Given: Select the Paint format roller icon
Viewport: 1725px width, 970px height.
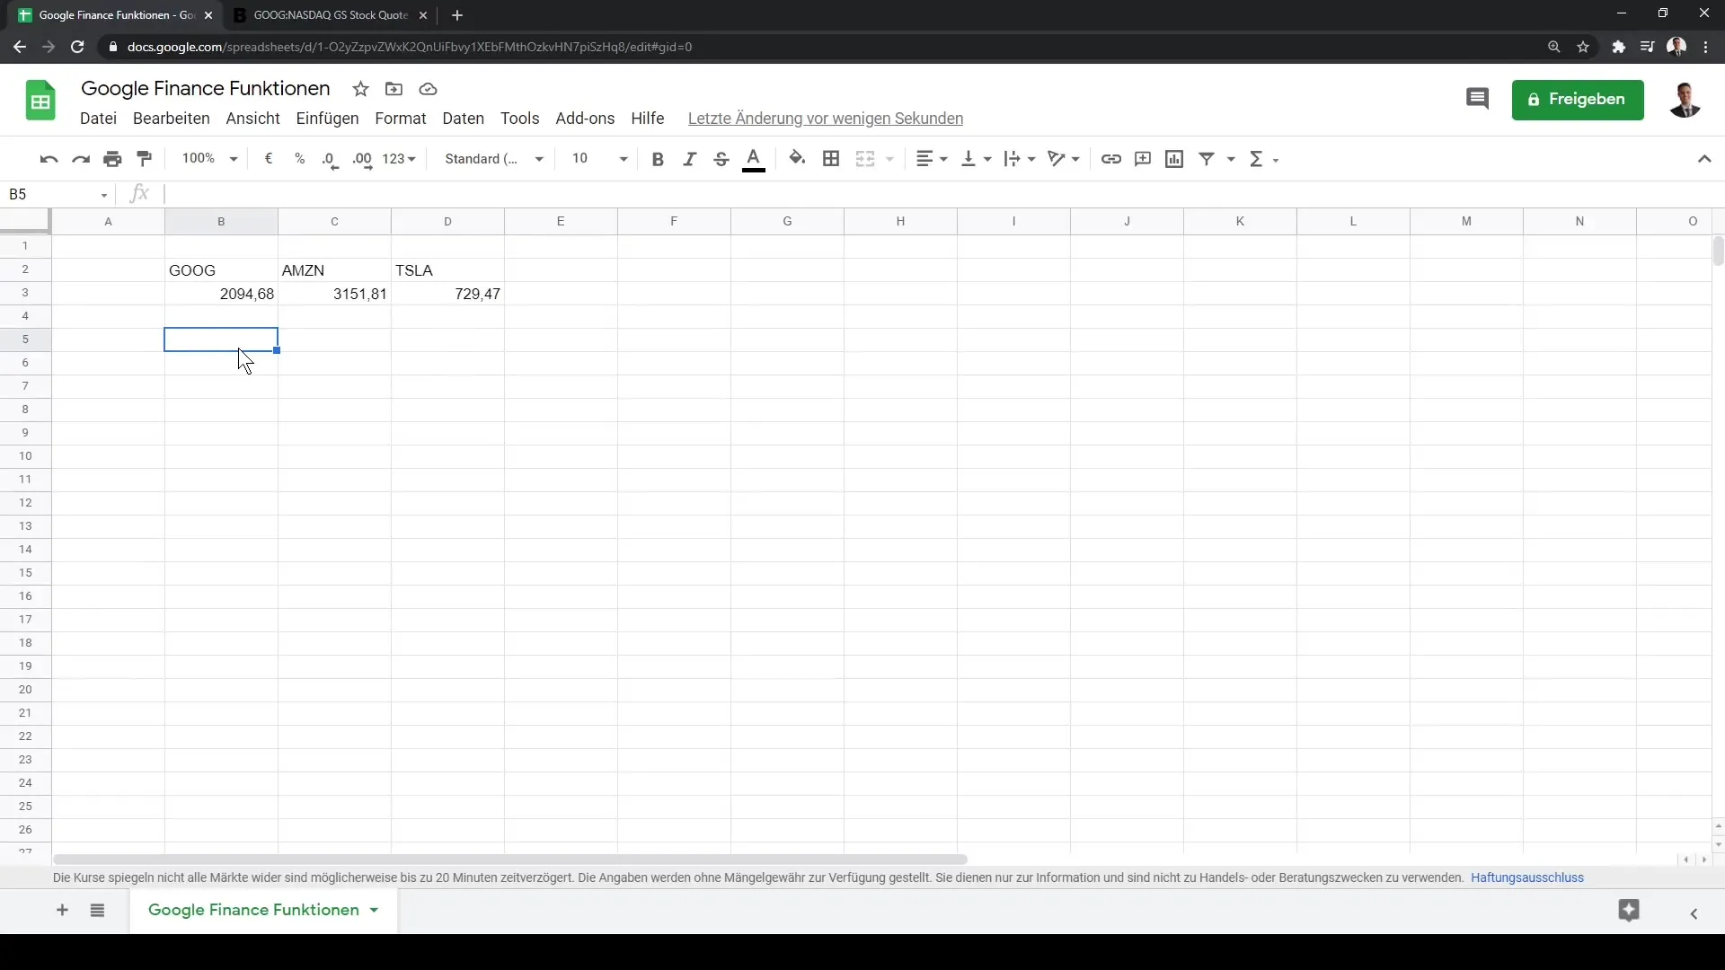Looking at the screenshot, I should [145, 159].
